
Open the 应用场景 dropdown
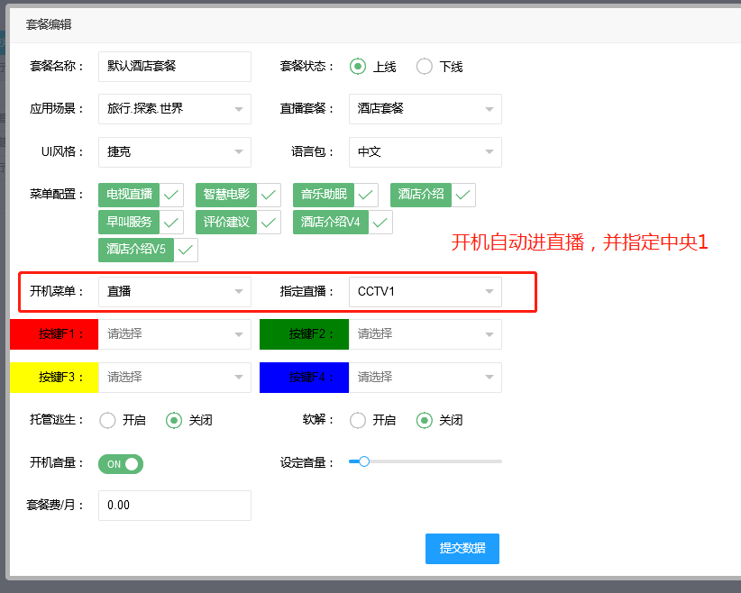(174, 109)
